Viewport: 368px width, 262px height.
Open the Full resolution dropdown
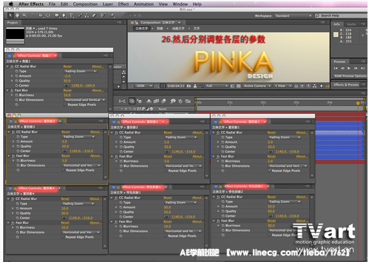tap(216, 86)
